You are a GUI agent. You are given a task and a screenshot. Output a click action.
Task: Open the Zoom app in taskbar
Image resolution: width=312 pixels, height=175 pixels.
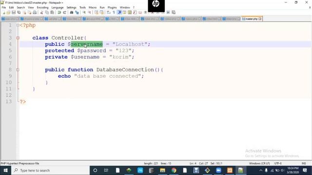pos(218,171)
